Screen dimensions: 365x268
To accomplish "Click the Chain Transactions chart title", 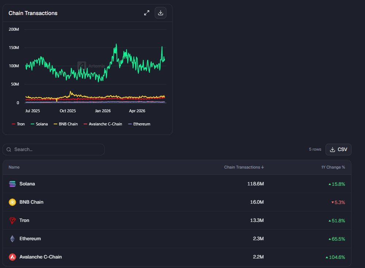I will pos(33,13).
